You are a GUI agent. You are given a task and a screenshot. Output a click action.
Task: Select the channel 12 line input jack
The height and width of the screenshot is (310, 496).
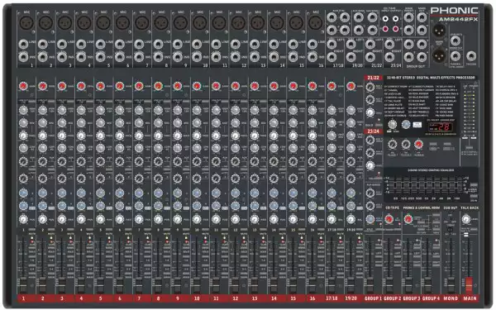click(235, 44)
